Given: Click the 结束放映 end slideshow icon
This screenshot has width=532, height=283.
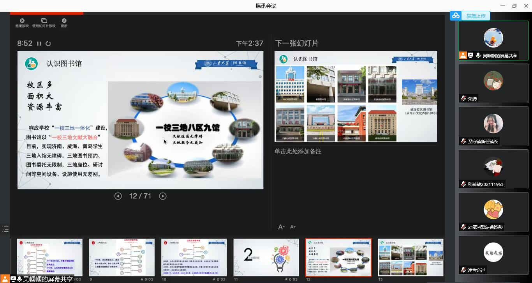Looking at the screenshot, I should [22, 21].
